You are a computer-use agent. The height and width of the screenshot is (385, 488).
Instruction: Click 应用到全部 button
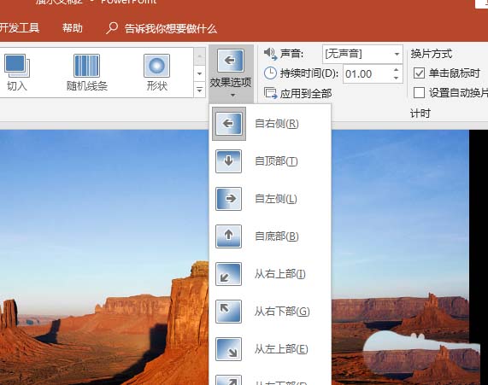[297, 93]
